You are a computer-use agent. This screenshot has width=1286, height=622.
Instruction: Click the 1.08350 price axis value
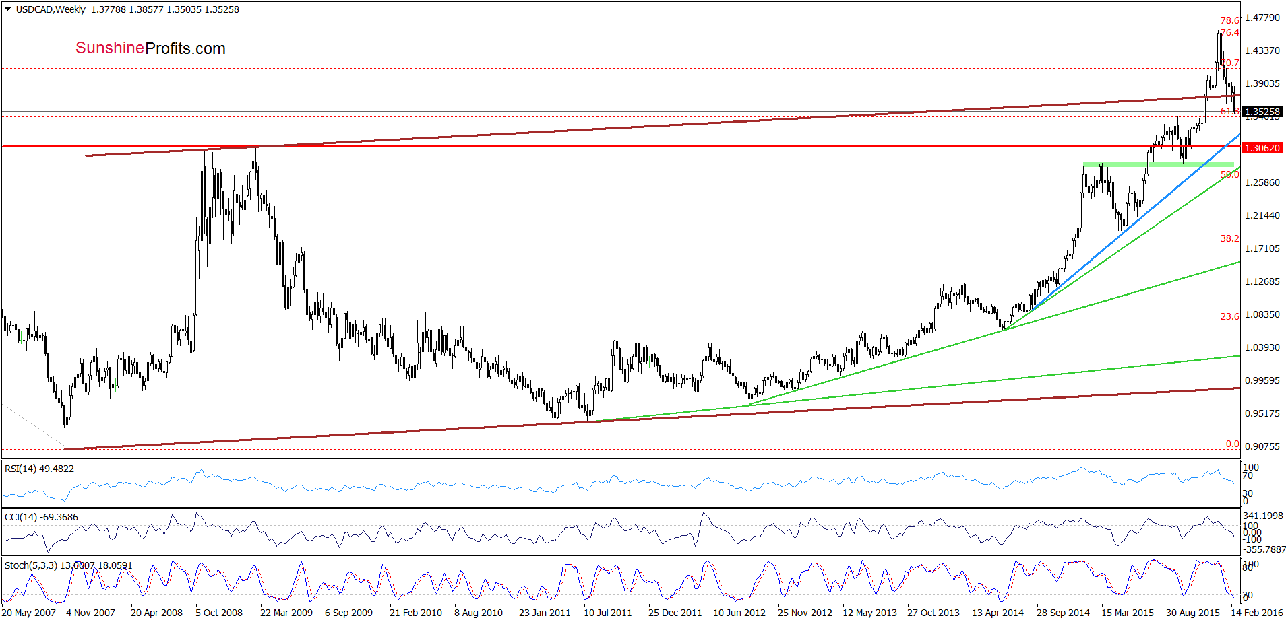tap(1262, 314)
